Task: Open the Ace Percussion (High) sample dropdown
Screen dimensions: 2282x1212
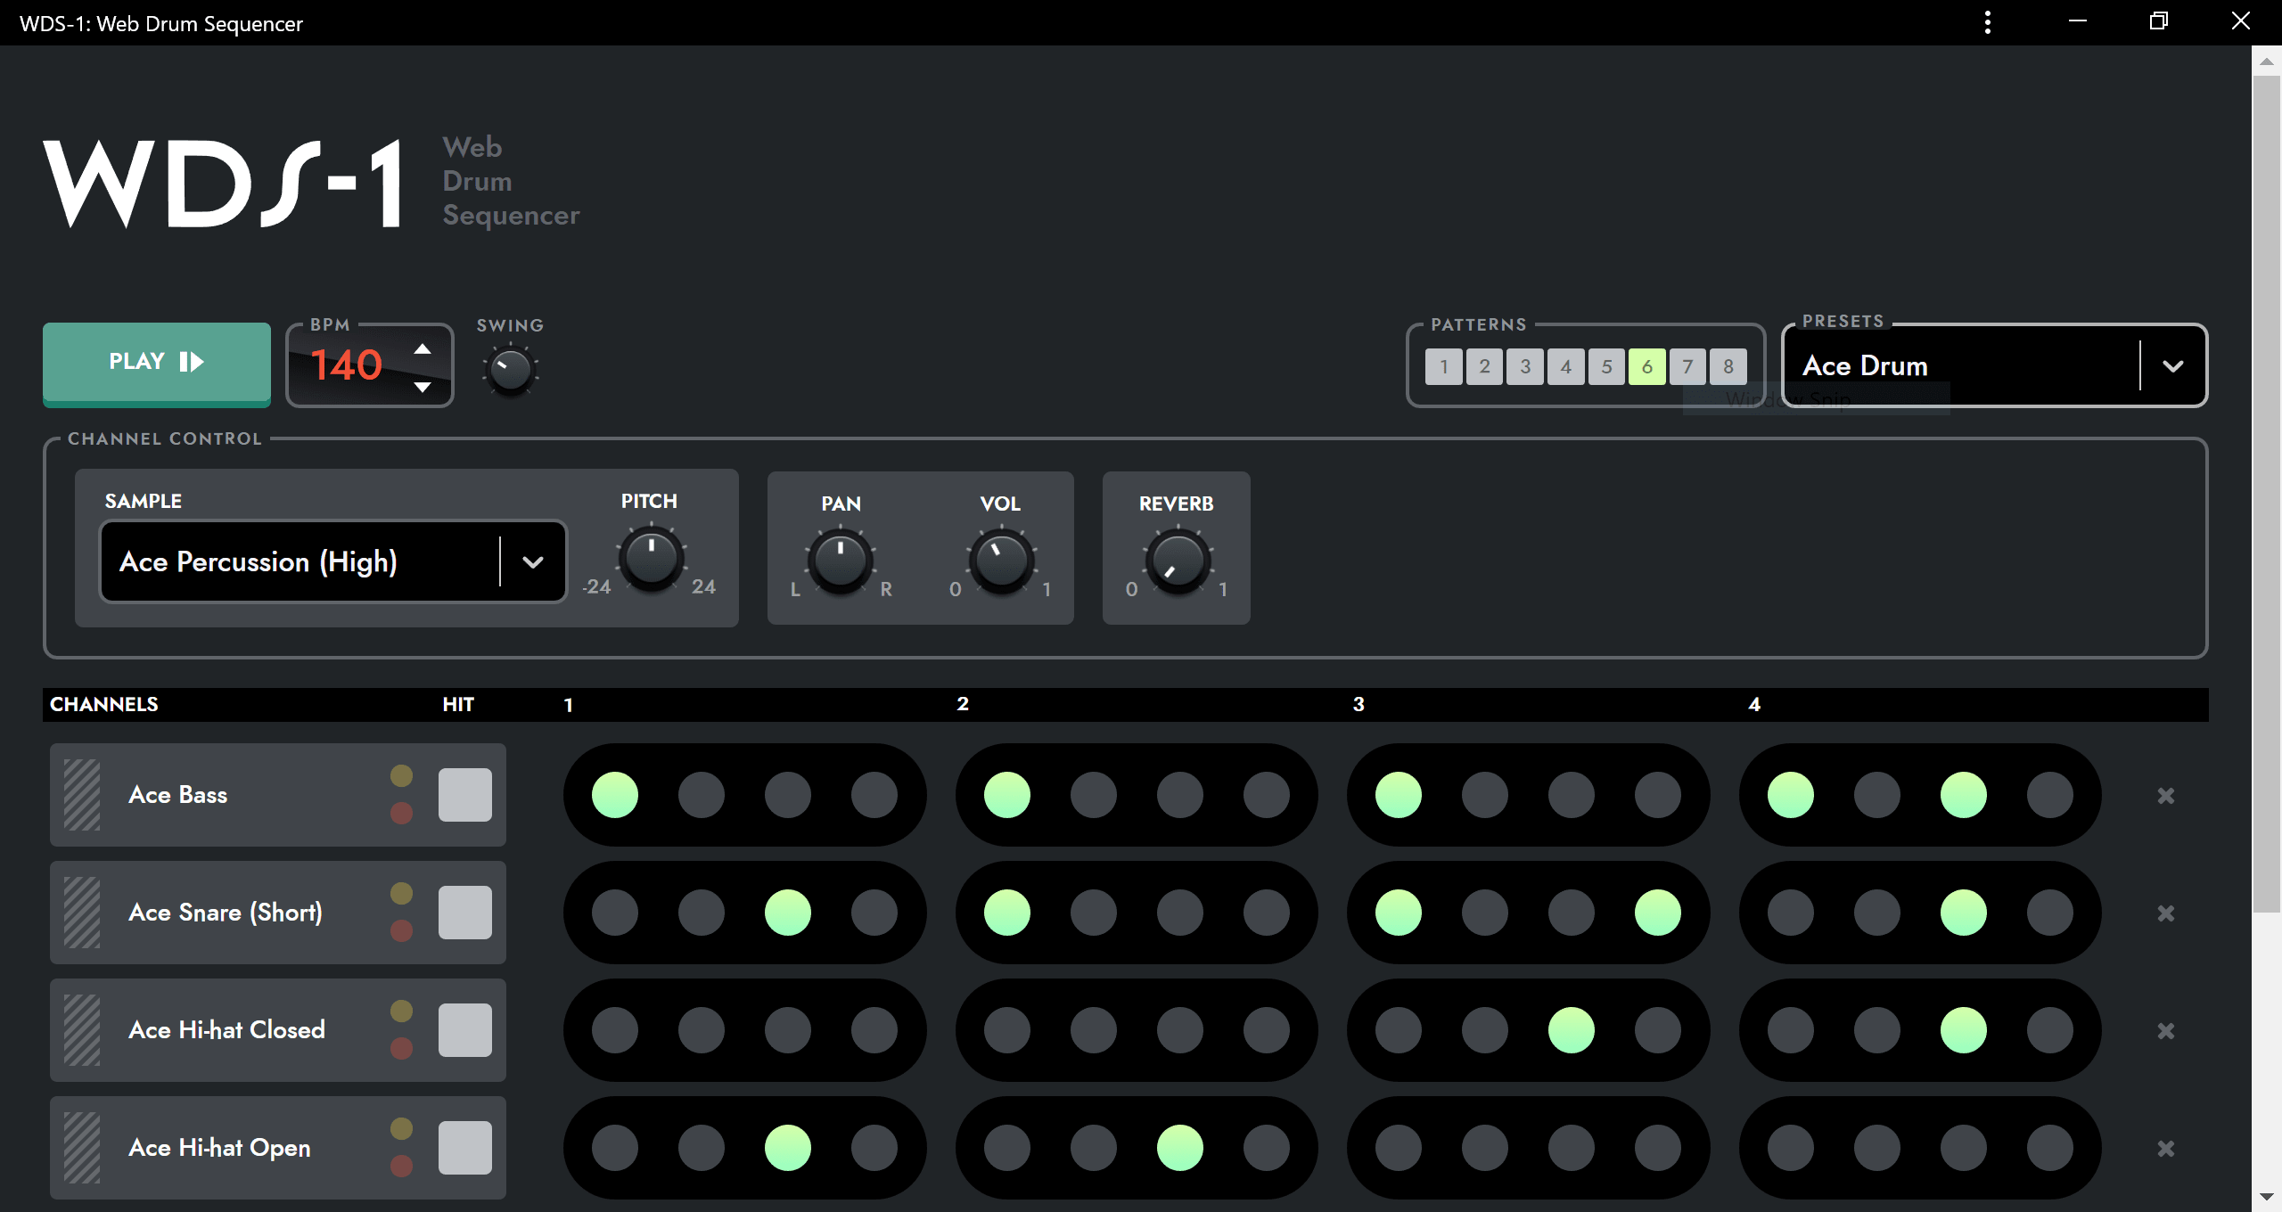Action: click(332, 561)
